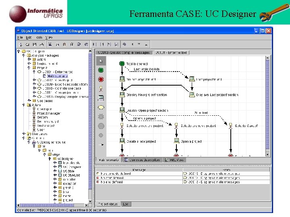Click the Undo toolbar icon
Viewport: 290px width, 217px height.
tap(79, 44)
